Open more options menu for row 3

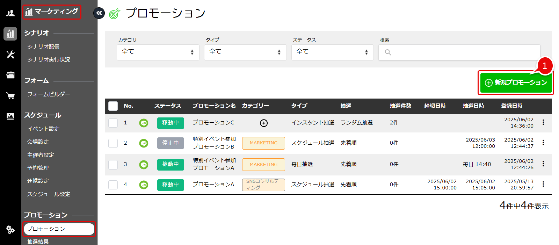click(x=543, y=164)
